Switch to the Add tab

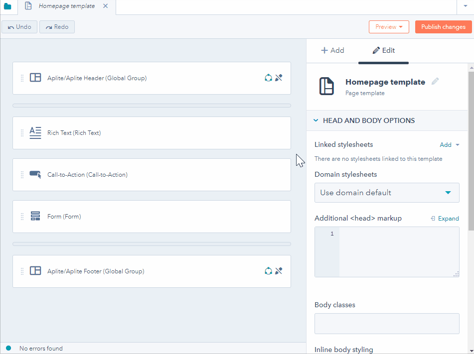point(332,50)
